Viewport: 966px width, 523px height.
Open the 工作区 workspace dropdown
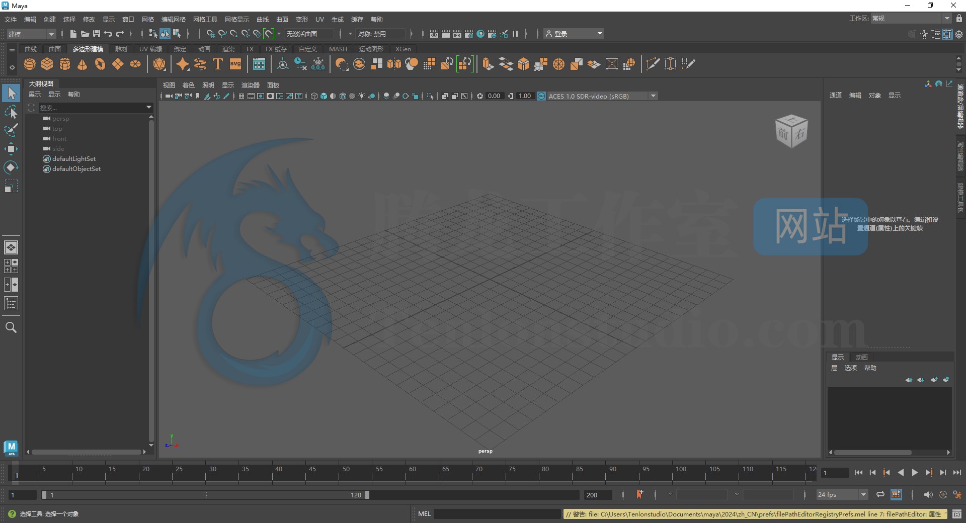click(911, 19)
